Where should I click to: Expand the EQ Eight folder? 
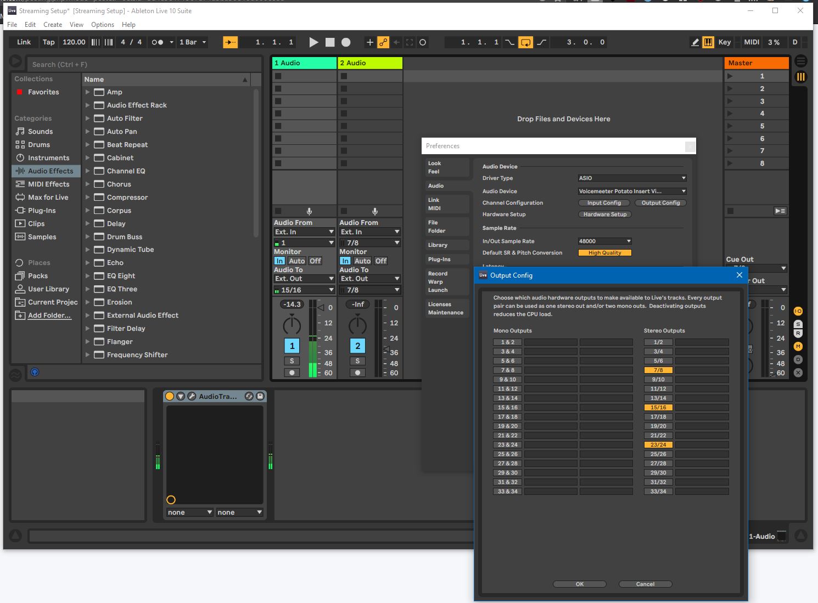pyautogui.click(x=87, y=276)
